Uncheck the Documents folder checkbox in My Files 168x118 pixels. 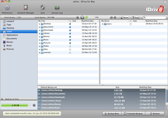click(x=70, y=27)
